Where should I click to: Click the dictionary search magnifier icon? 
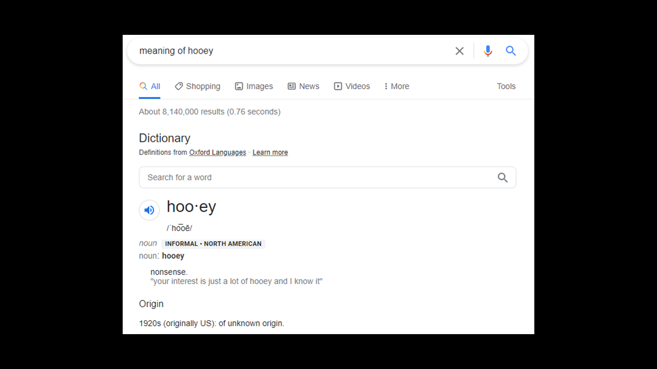click(x=503, y=177)
